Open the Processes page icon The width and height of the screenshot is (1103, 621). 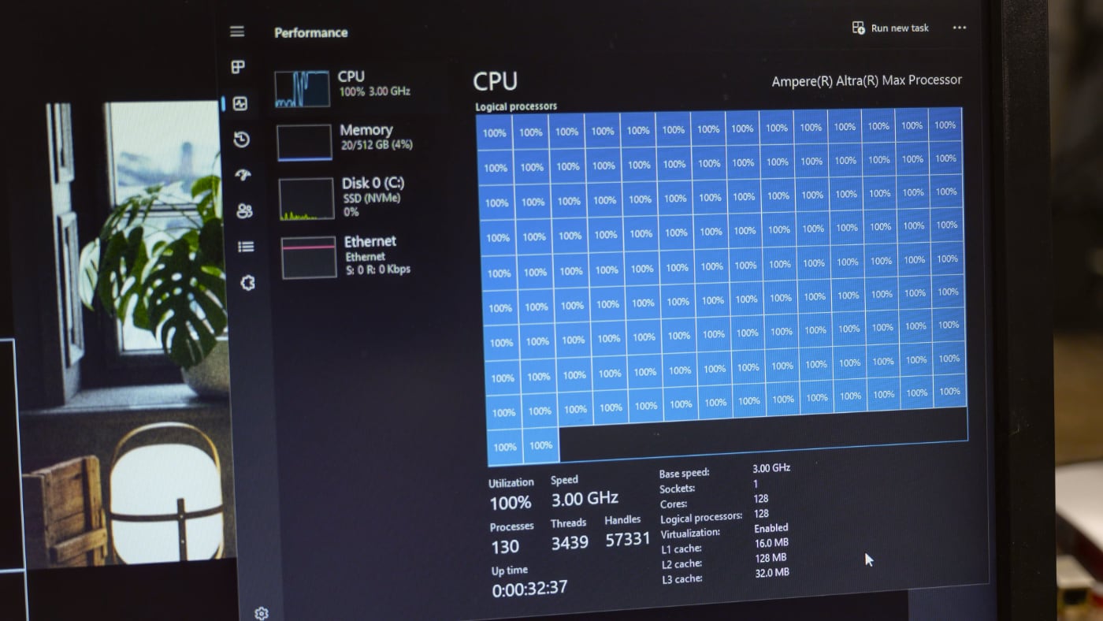(x=238, y=67)
